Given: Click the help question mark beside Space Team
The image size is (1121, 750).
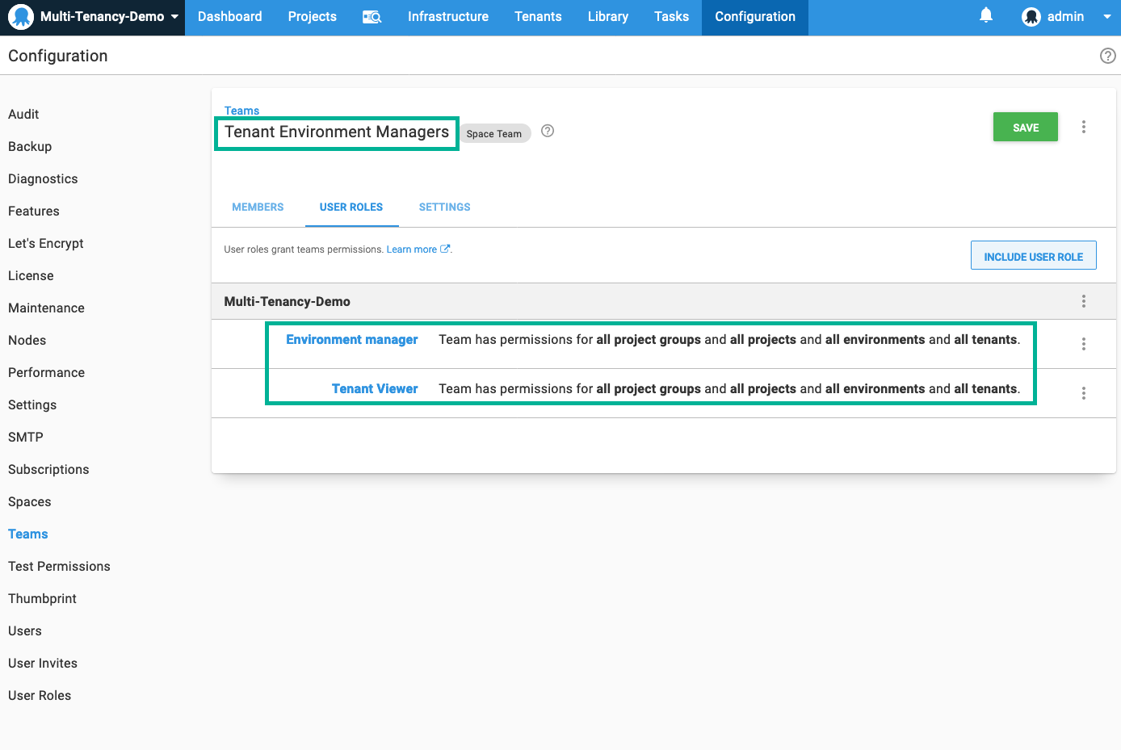Looking at the screenshot, I should [548, 131].
